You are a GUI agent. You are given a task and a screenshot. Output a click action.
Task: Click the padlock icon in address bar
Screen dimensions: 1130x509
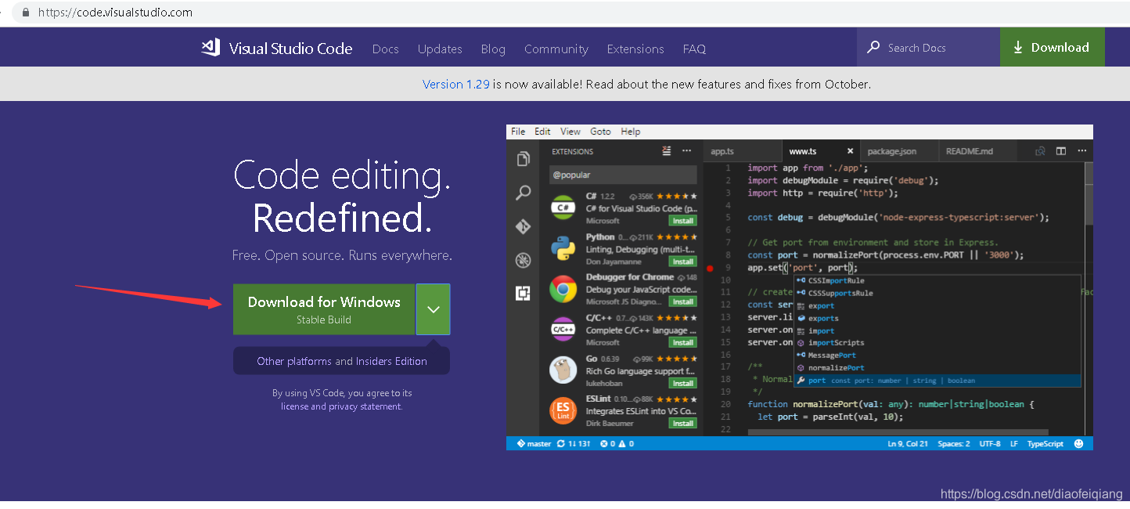(26, 13)
